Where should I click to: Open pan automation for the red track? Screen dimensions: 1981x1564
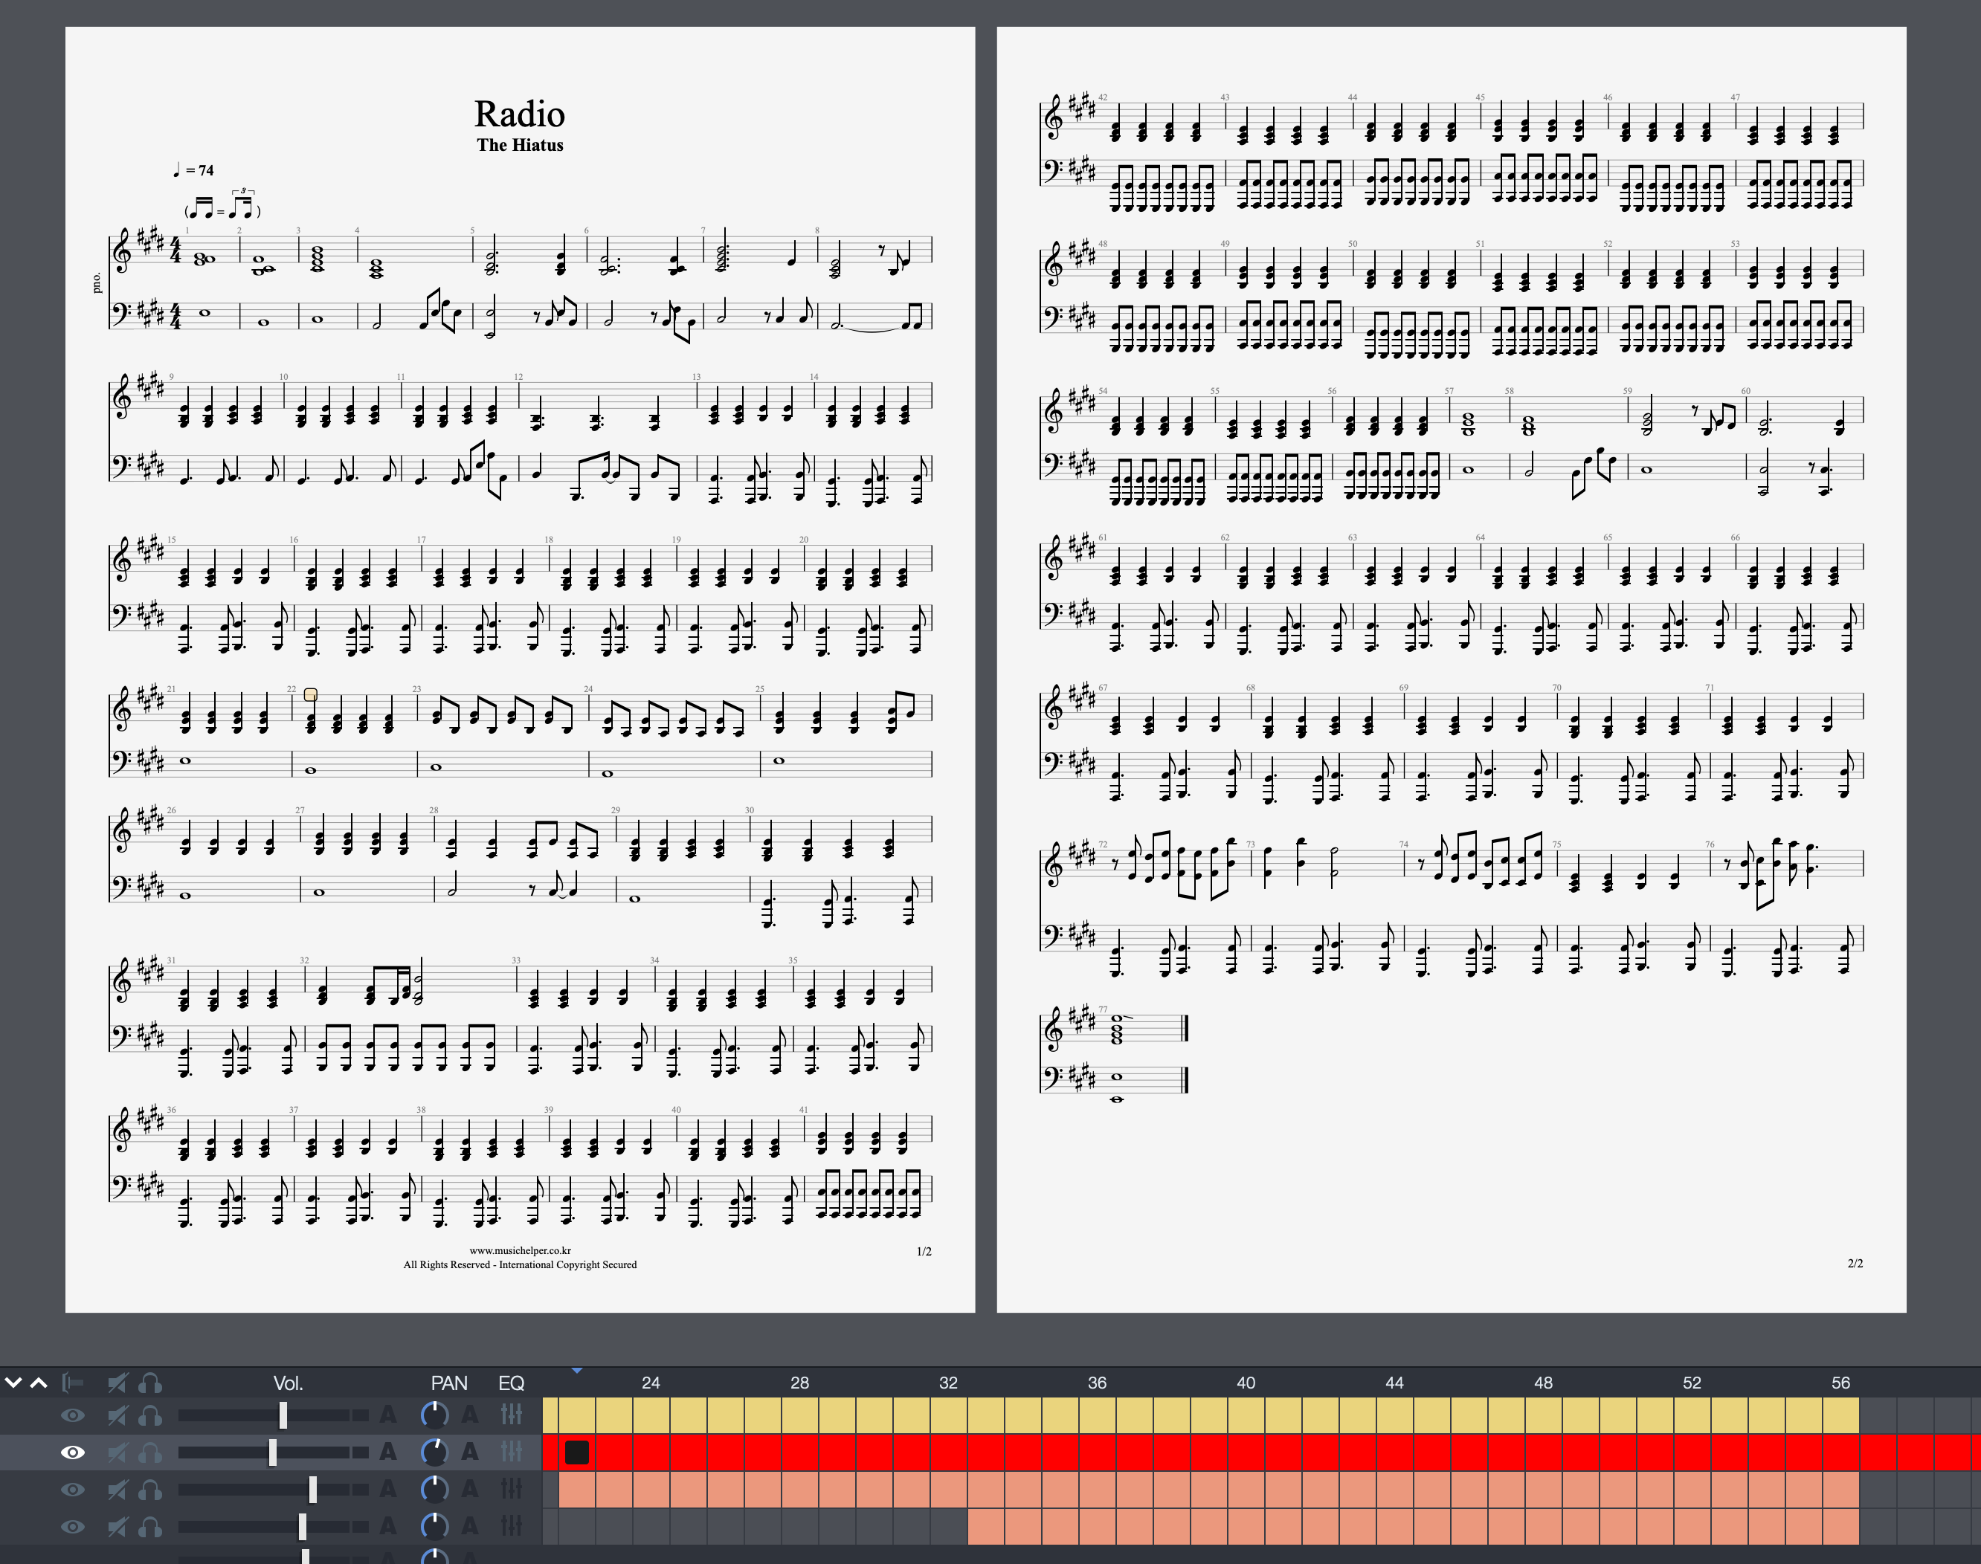(x=470, y=1452)
